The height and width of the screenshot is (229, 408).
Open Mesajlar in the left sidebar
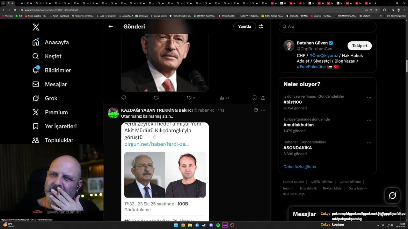pyautogui.click(x=49, y=84)
